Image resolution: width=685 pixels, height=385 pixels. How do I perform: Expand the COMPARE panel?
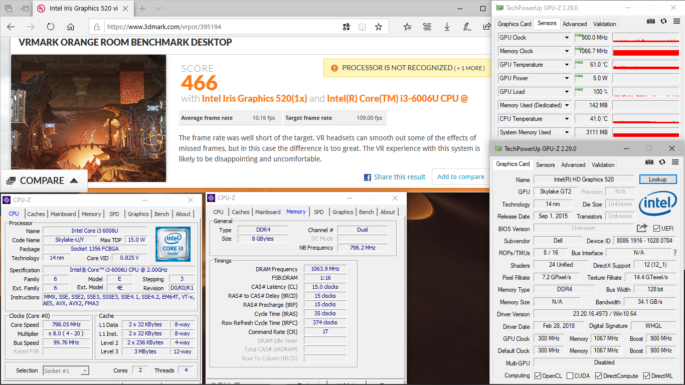(x=44, y=181)
